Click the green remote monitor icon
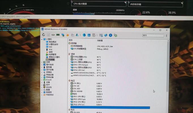Screen dimensions: 193x113 tap(115, 36)
